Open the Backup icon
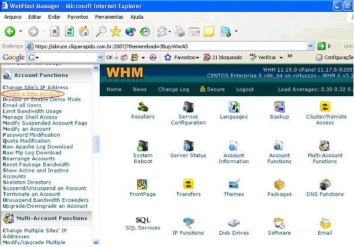 (280, 107)
